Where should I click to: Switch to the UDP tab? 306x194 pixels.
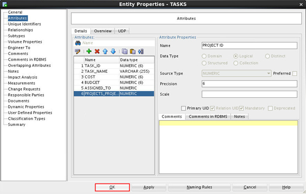pyautogui.click(x=122, y=31)
